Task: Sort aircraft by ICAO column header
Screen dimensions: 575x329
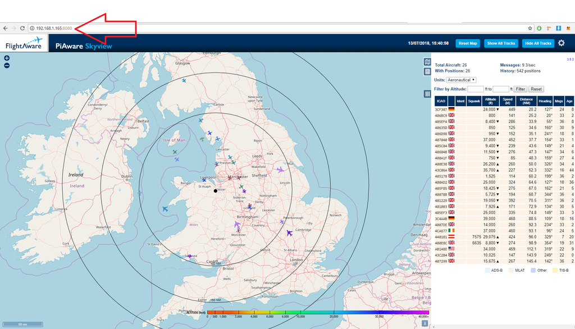Action: [441, 101]
